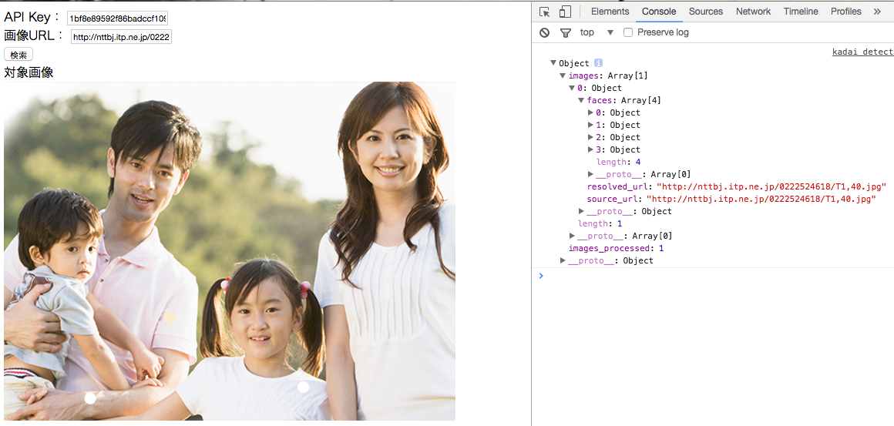Image resolution: width=894 pixels, height=426 pixels.
Task: Click the API Key input field
Action: [117, 18]
